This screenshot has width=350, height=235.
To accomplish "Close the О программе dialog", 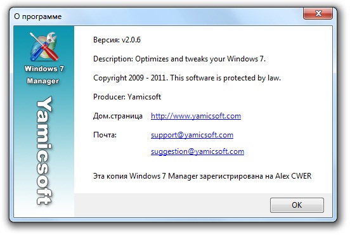I will pyautogui.click(x=318, y=13).
